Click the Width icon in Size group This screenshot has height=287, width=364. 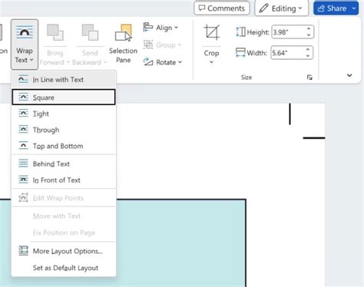[240, 53]
